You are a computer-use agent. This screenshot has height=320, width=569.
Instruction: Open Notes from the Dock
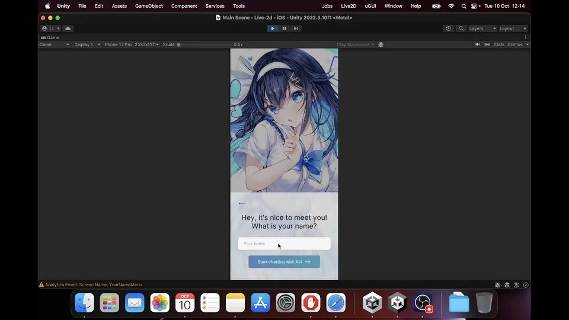point(235,303)
